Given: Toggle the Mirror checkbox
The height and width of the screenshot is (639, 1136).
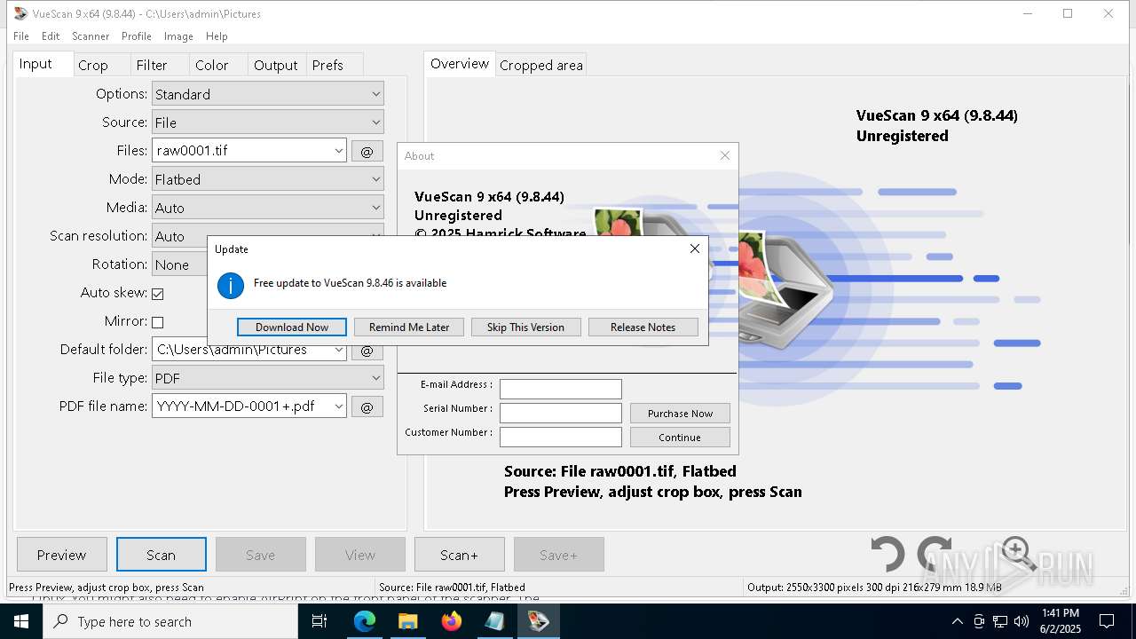Looking at the screenshot, I should (158, 322).
